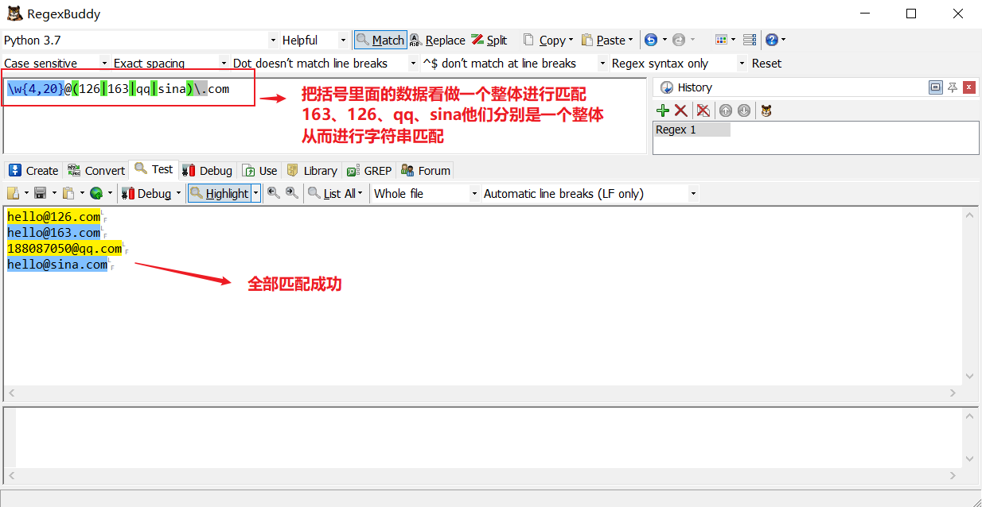Open the Copy dropdown arrow

point(572,40)
